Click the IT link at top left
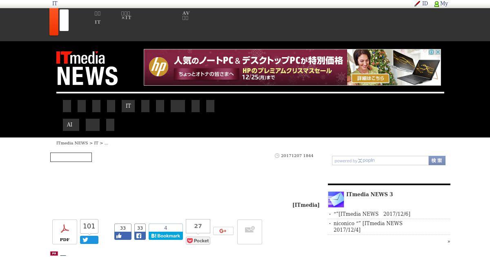 tap(55, 4)
